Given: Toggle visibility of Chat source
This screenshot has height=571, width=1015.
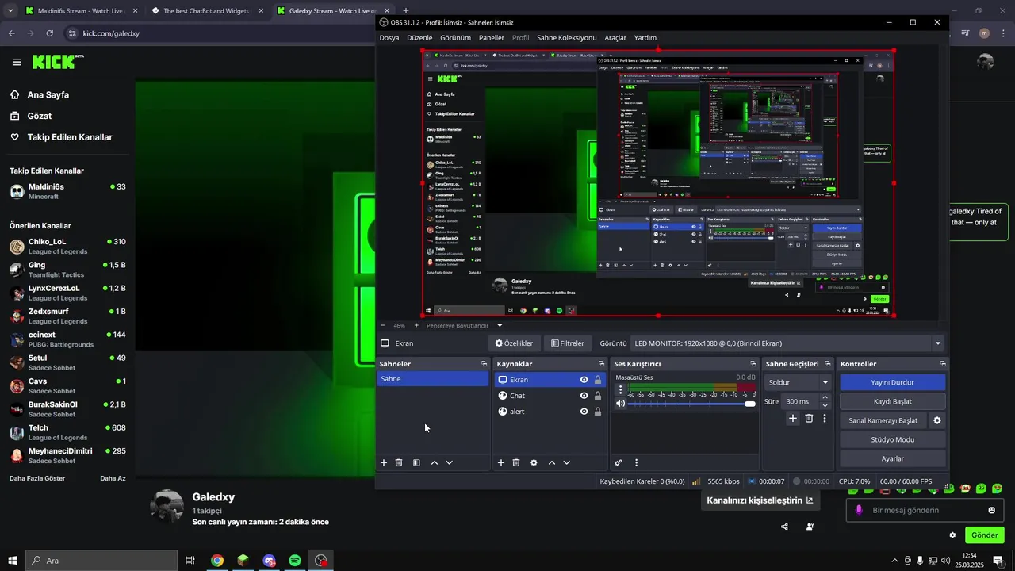Looking at the screenshot, I should pos(584,396).
